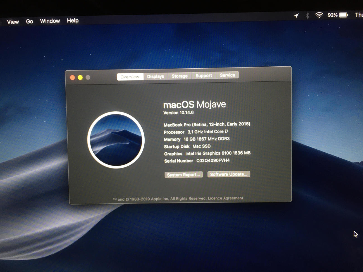The width and height of the screenshot is (363, 272).
Task: Click the menu bar day text Thu
Action: click(359, 15)
